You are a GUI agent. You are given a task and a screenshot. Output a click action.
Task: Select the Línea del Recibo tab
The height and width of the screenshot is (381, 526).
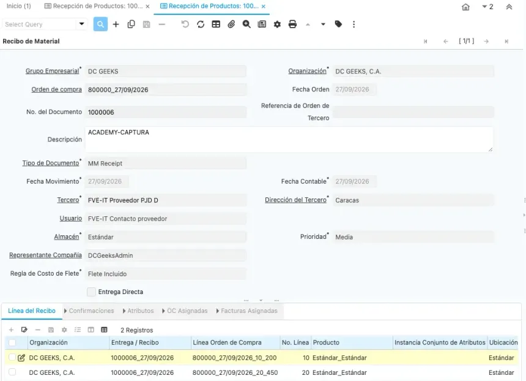click(32, 311)
